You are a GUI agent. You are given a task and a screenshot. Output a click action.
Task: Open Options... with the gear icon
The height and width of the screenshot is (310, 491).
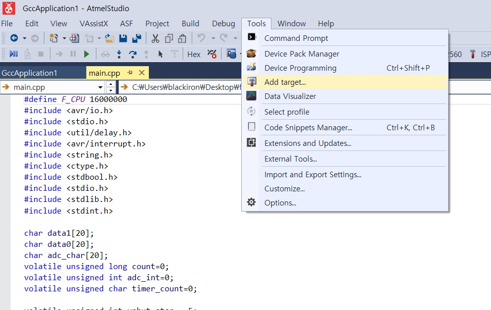tap(345, 203)
